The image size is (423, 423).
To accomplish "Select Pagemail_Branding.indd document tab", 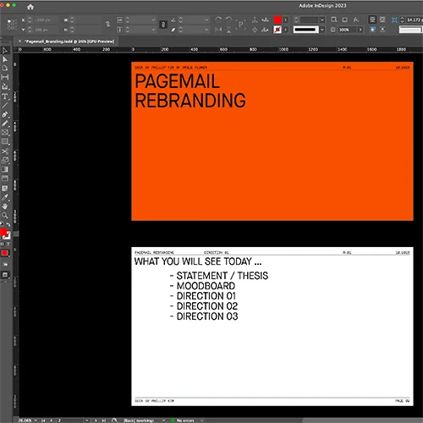I will pyautogui.click(x=69, y=41).
